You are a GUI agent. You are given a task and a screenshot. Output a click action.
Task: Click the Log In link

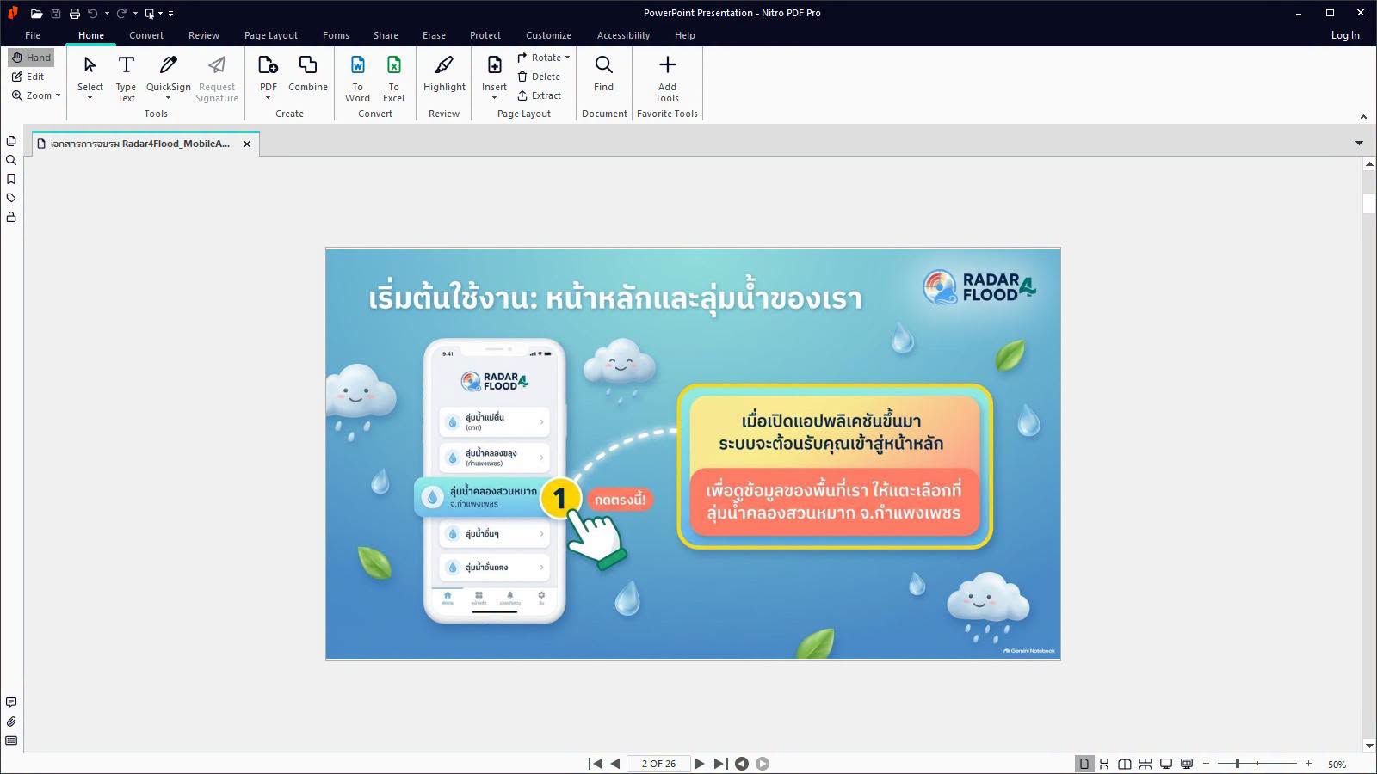(x=1344, y=35)
